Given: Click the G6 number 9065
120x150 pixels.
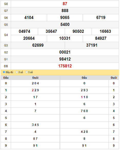Looking at the screenshot, I should (x=65, y=18).
